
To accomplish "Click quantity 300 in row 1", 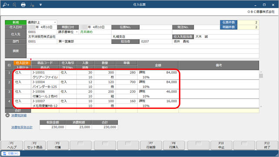I will pos(105,72).
